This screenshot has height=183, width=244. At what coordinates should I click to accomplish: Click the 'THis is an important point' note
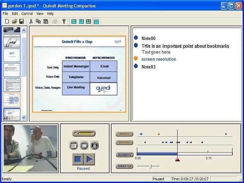(x=185, y=46)
